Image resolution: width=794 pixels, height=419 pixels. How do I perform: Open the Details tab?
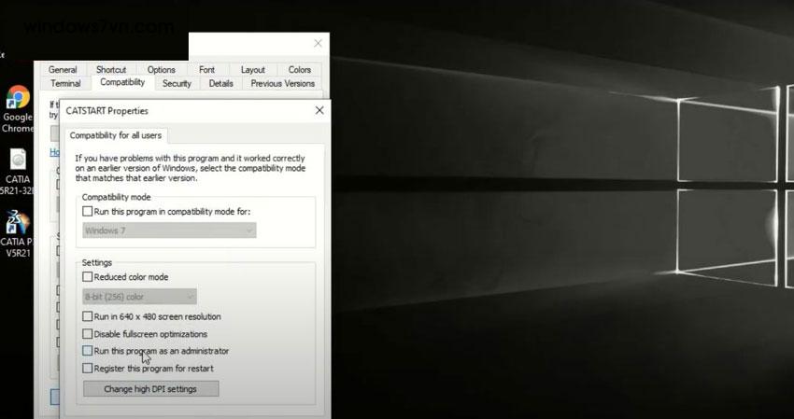tap(220, 84)
